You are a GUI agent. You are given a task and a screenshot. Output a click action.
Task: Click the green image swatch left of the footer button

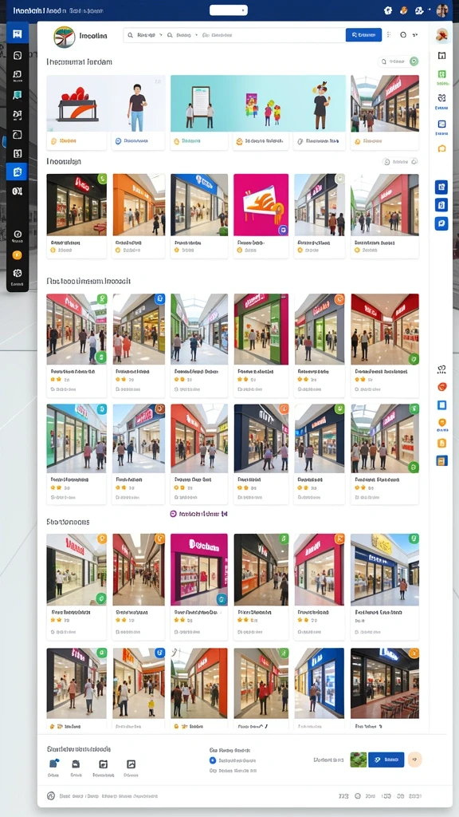point(359,760)
